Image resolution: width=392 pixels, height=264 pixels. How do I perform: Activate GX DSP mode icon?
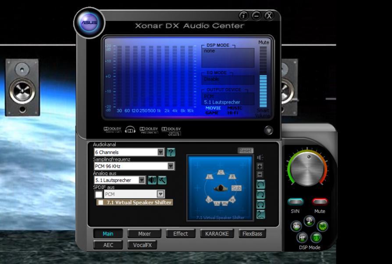[x=316, y=238]
